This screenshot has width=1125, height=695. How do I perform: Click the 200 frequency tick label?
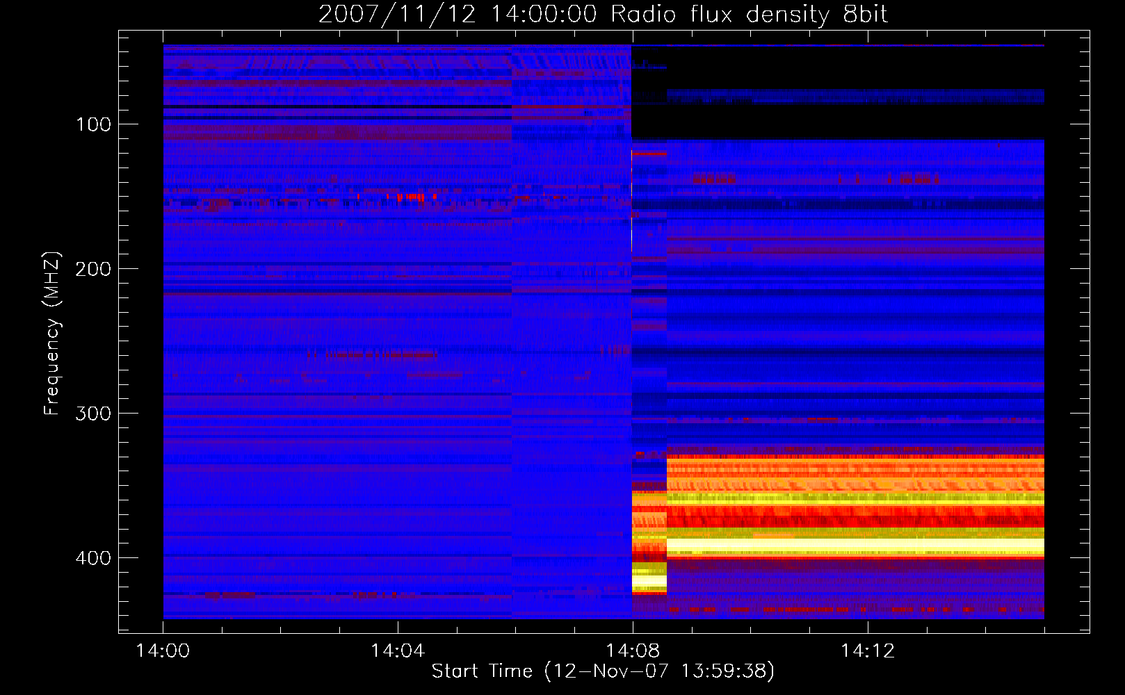click(x=94, y=269)
